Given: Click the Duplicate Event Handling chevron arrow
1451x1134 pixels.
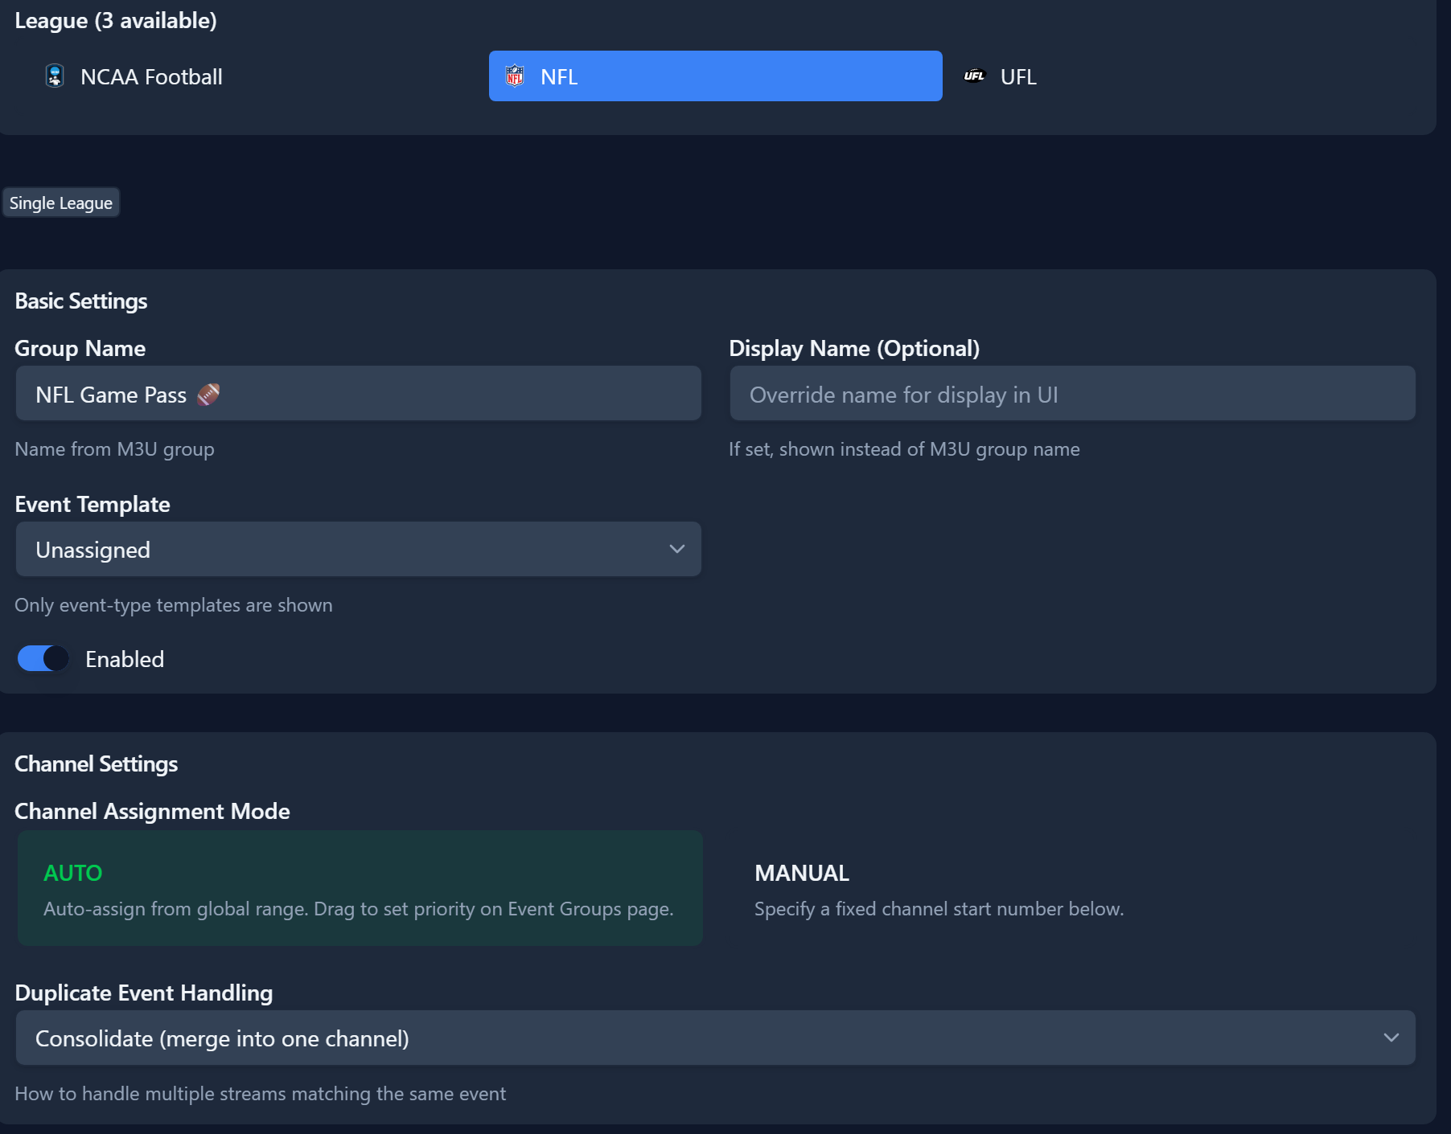Looking at the screenshot, I should 1391,1038.
